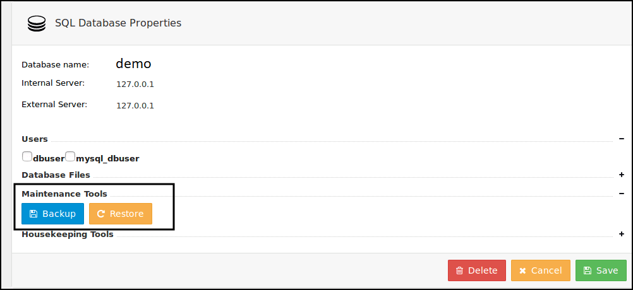
Task: Click the circular arrow icon on Restore
Action: (100, 214)
